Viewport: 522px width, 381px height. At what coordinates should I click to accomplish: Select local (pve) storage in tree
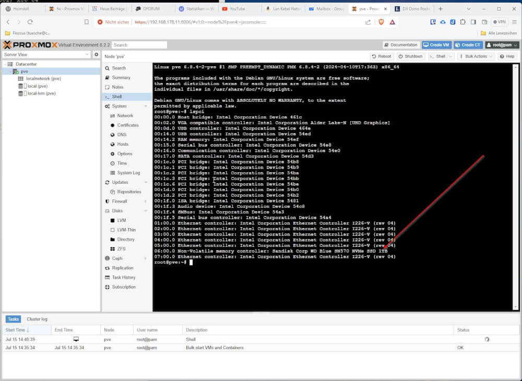[37, 86]
